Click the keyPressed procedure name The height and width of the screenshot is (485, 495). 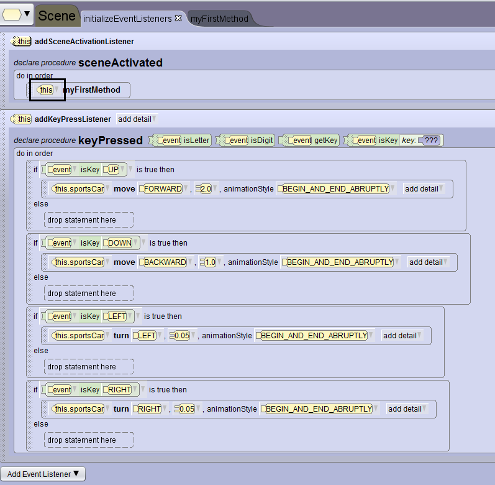pyautogui.click(x=111, y=141)
